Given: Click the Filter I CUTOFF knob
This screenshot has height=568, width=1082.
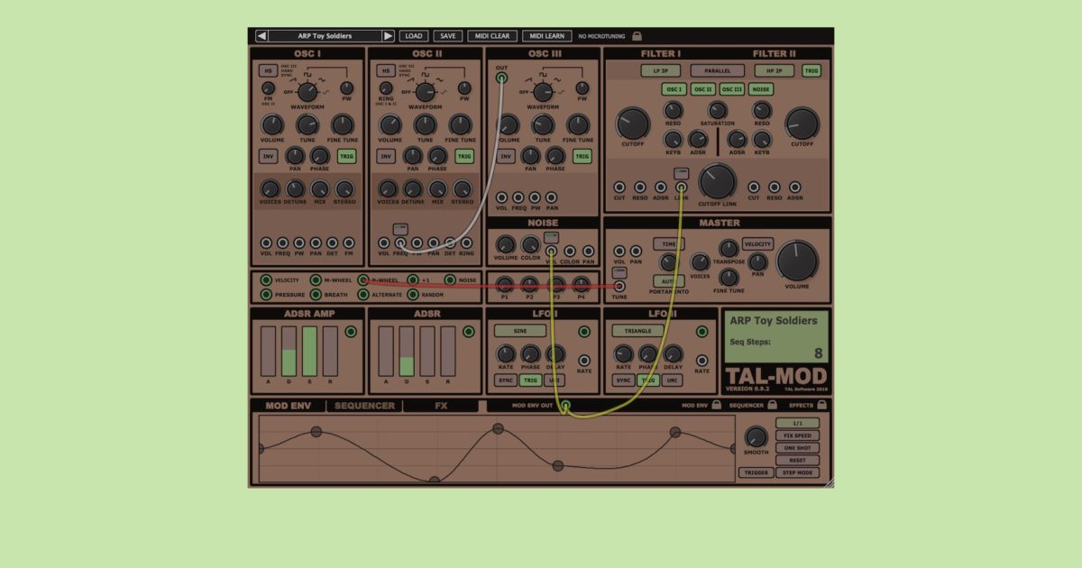Looking at the screenshot, I should coord(633,123).
